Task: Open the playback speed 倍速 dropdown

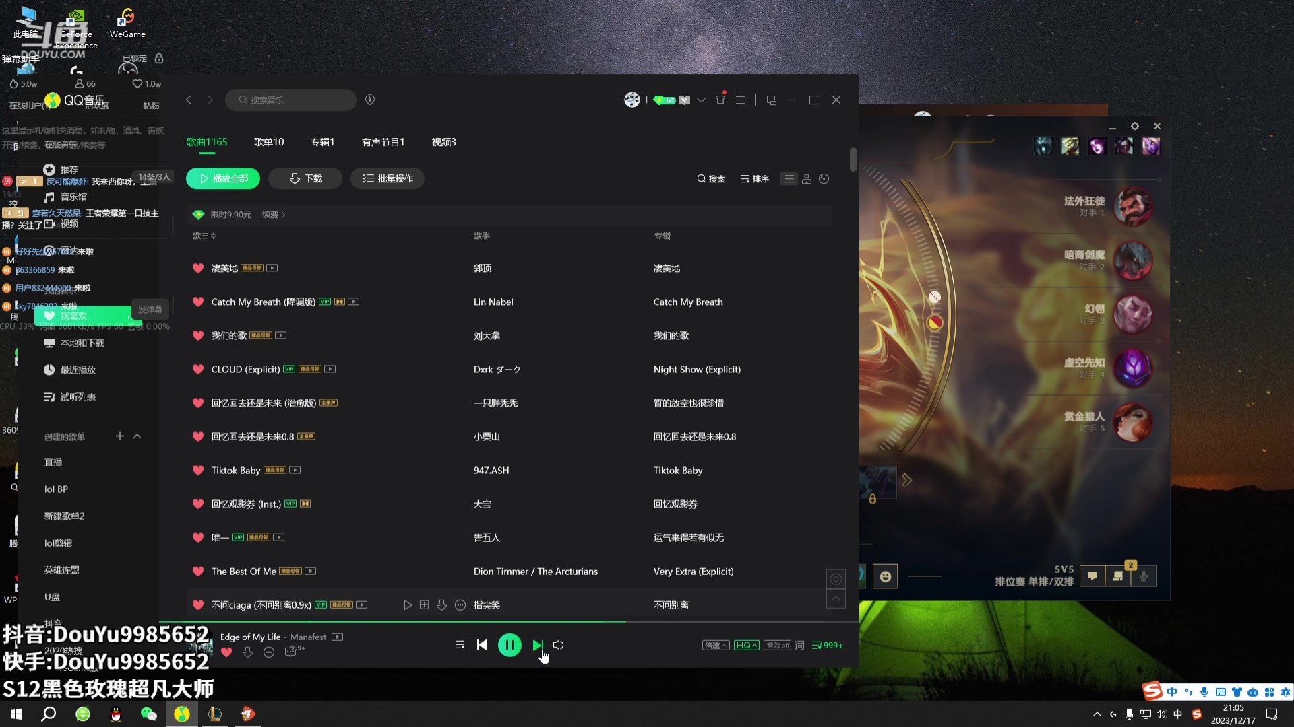Action: pyautogui.click(x=715, y=645)
